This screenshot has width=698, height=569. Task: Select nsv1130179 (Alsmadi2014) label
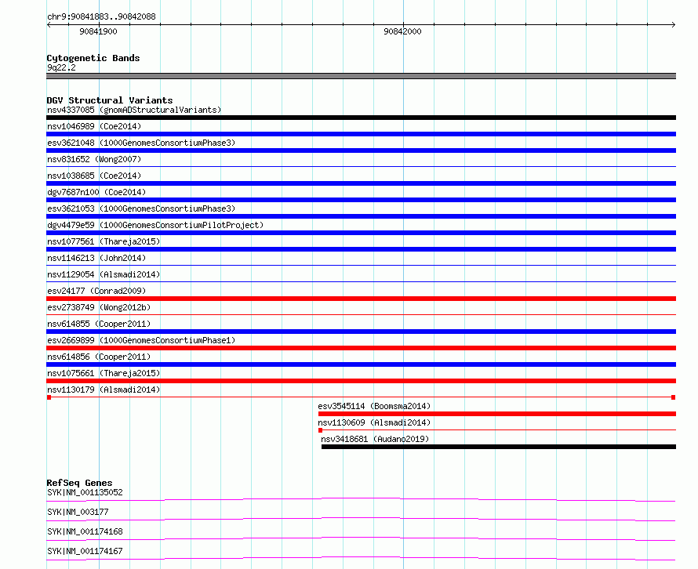(x=104, y=390)
